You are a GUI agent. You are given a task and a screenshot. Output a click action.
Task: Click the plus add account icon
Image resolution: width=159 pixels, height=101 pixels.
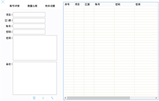[43, 98]
